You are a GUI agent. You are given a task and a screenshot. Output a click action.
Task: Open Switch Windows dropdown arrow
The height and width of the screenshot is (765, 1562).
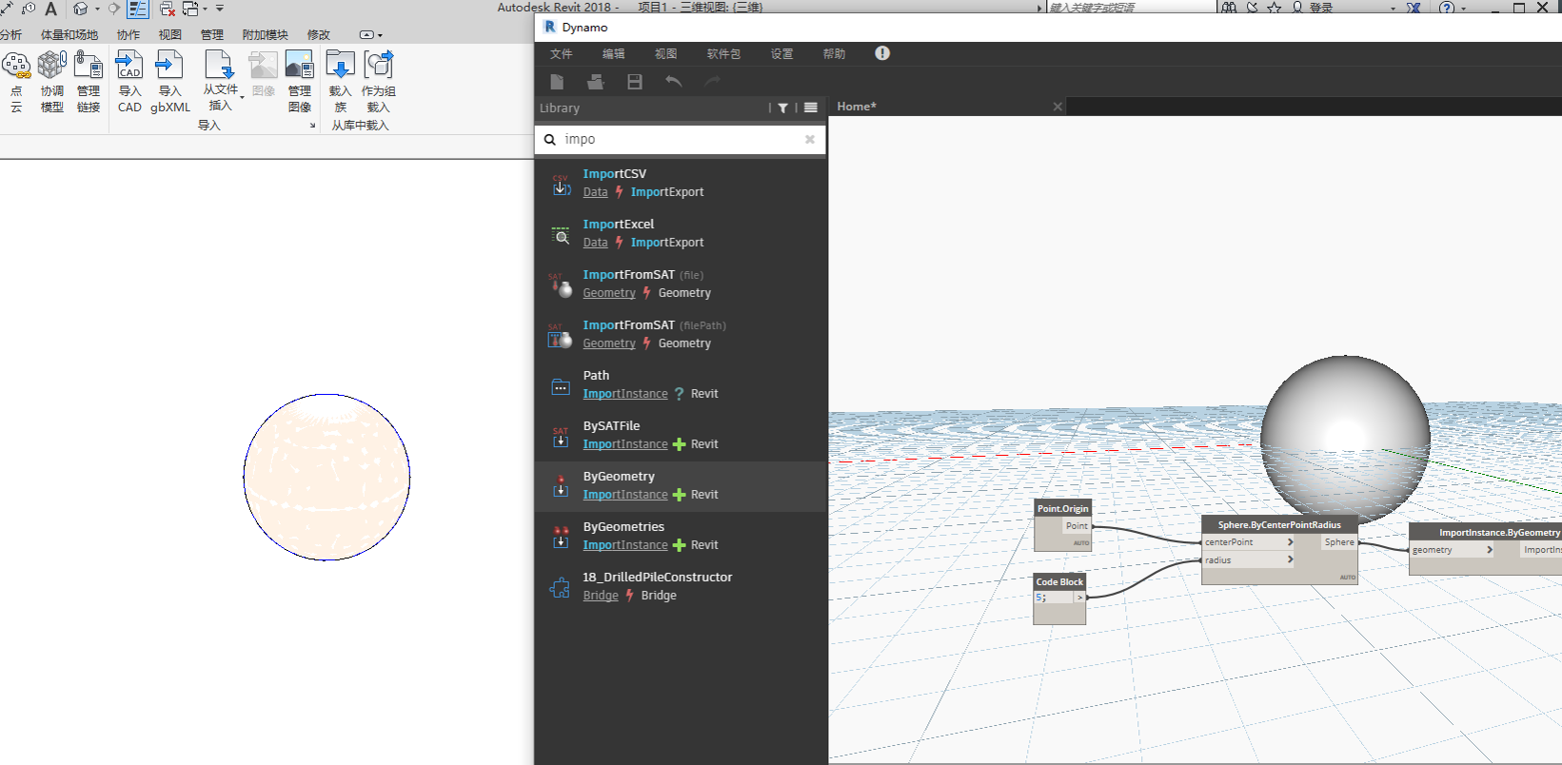[205, 9]
